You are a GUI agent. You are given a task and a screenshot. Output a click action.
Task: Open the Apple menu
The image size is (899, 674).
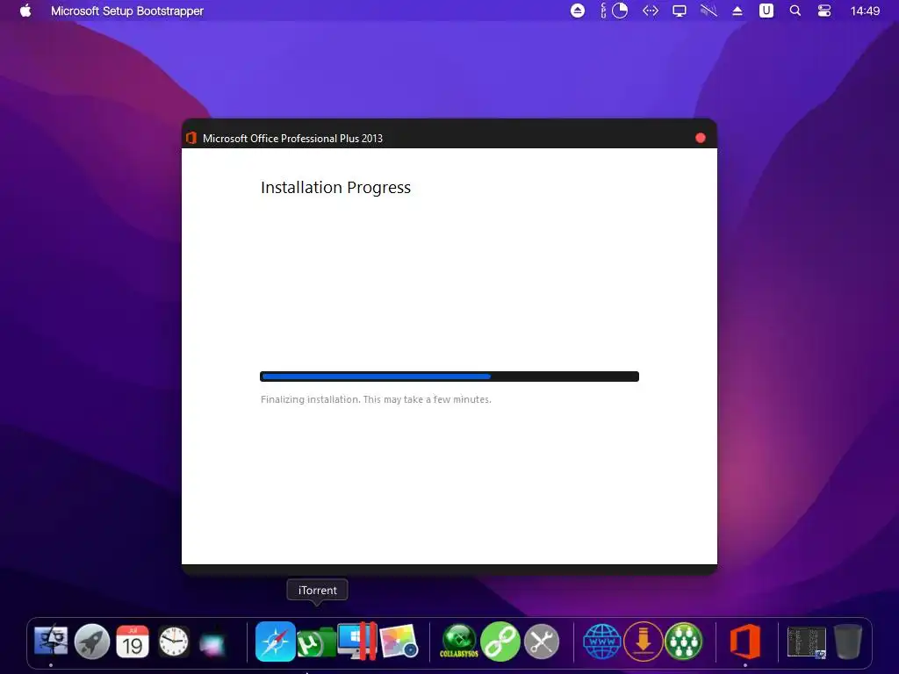click(25, 11)
